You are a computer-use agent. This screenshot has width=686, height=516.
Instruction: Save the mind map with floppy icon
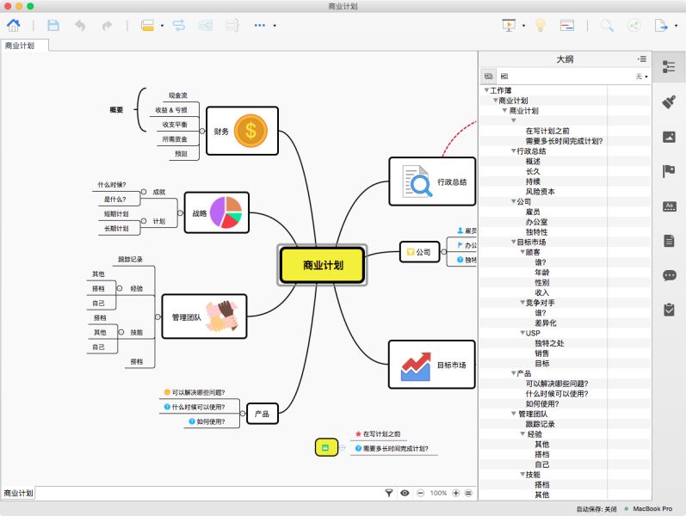click(x=53, y=25)
